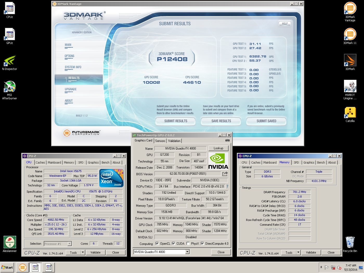Click the Lookup button in GPU-Z

click(218, 148)
